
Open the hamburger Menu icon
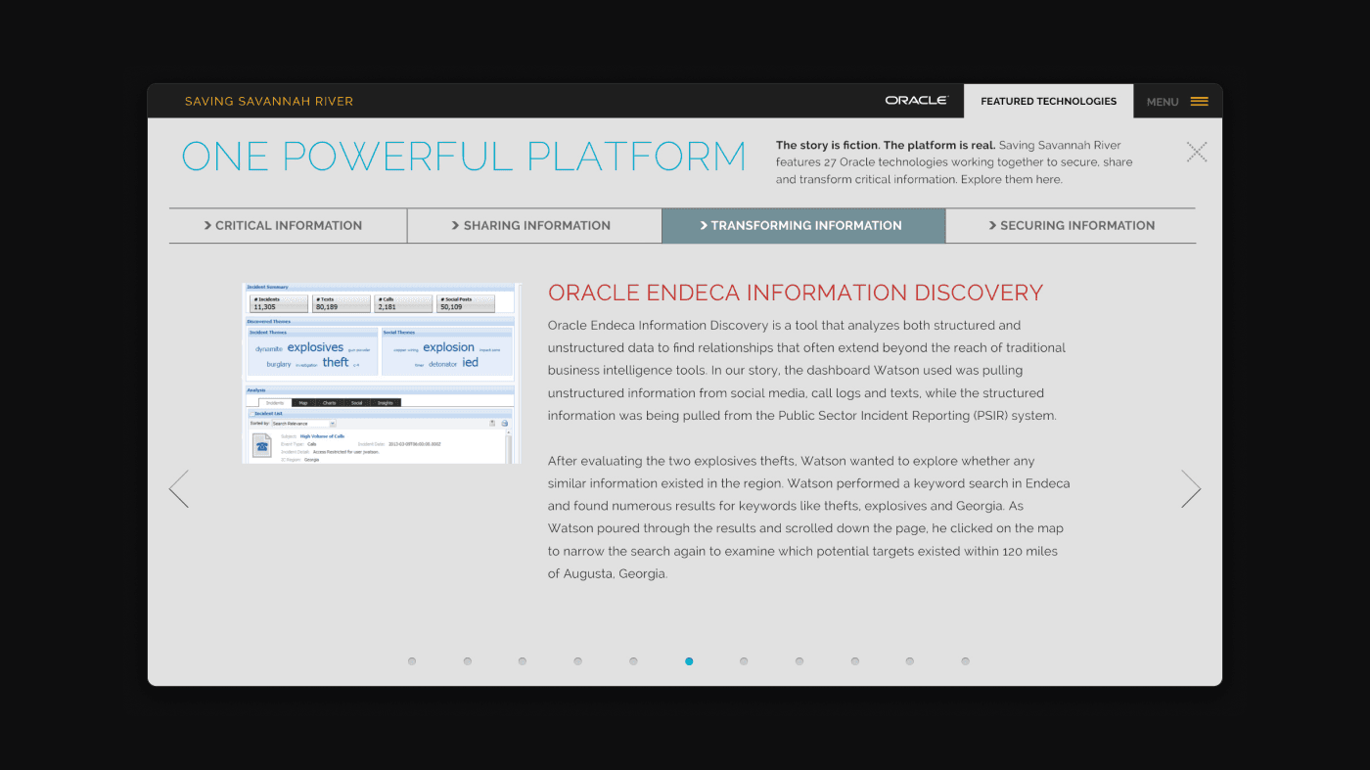click(x=1200, y=102)
